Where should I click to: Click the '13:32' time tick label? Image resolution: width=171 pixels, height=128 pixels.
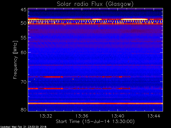coord(46,116)
